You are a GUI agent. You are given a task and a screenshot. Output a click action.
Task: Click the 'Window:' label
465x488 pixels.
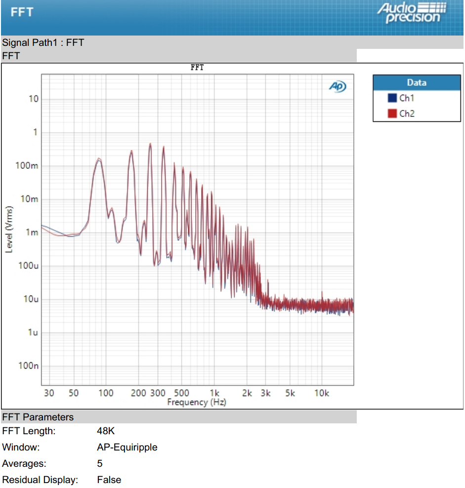[21, 447]
